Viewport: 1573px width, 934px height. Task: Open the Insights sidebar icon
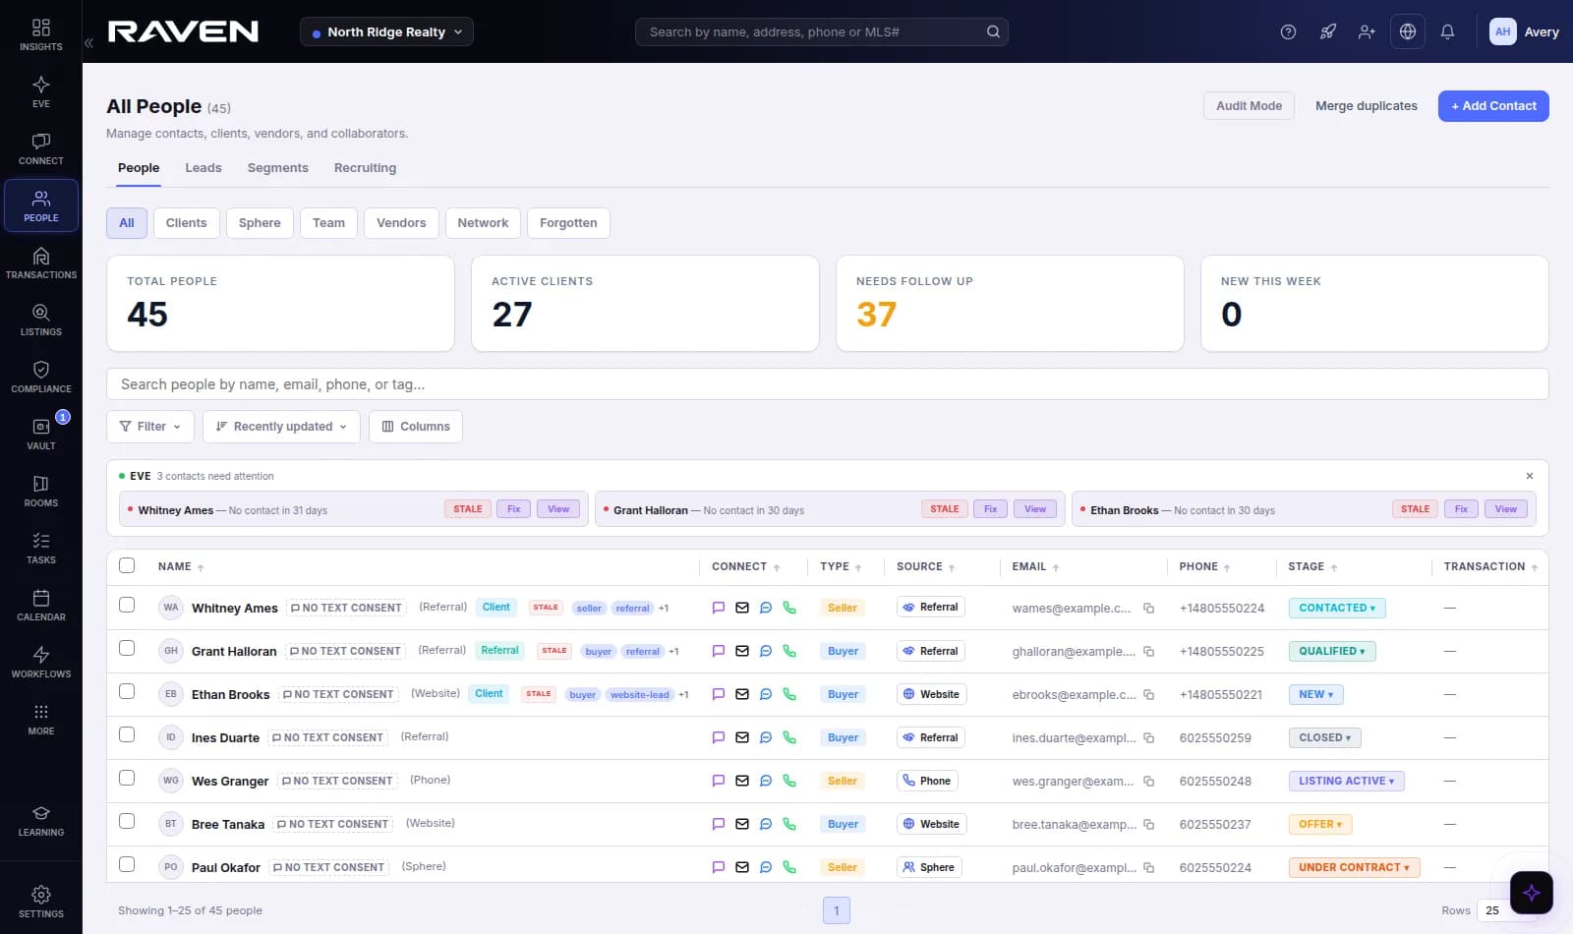[40, 34]
